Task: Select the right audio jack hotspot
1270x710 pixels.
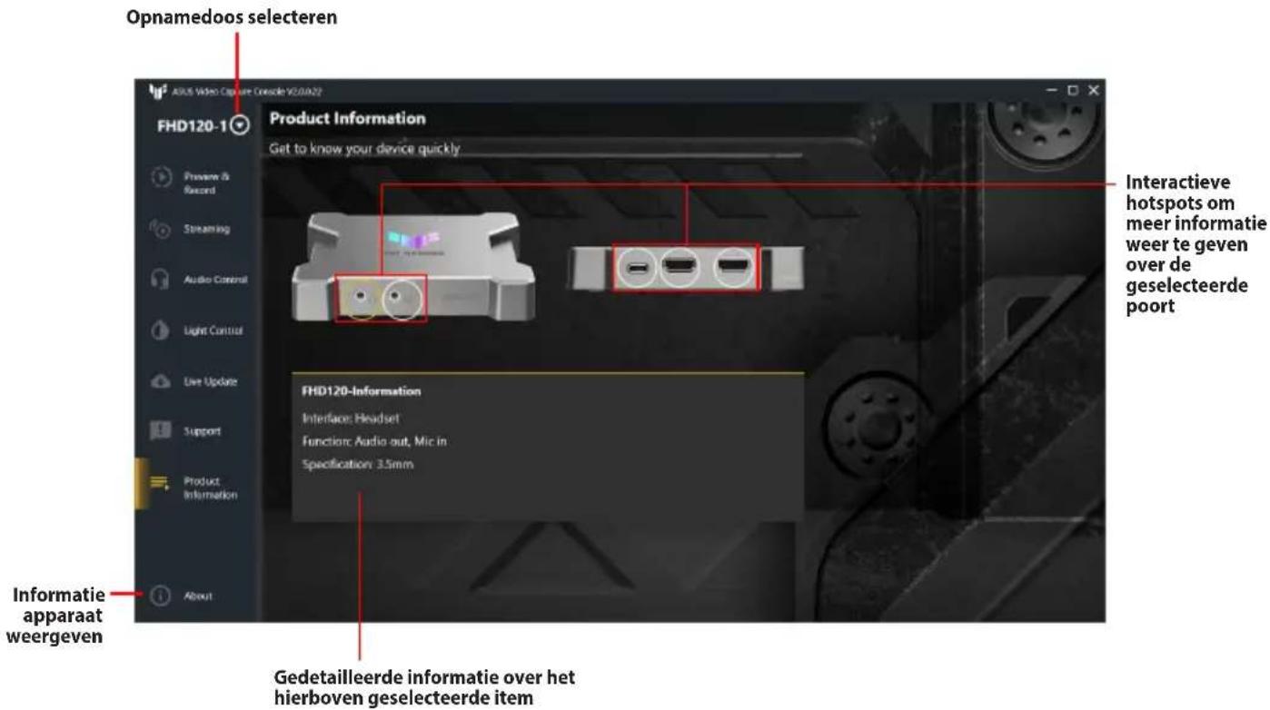Action: (x=402, y=299)
